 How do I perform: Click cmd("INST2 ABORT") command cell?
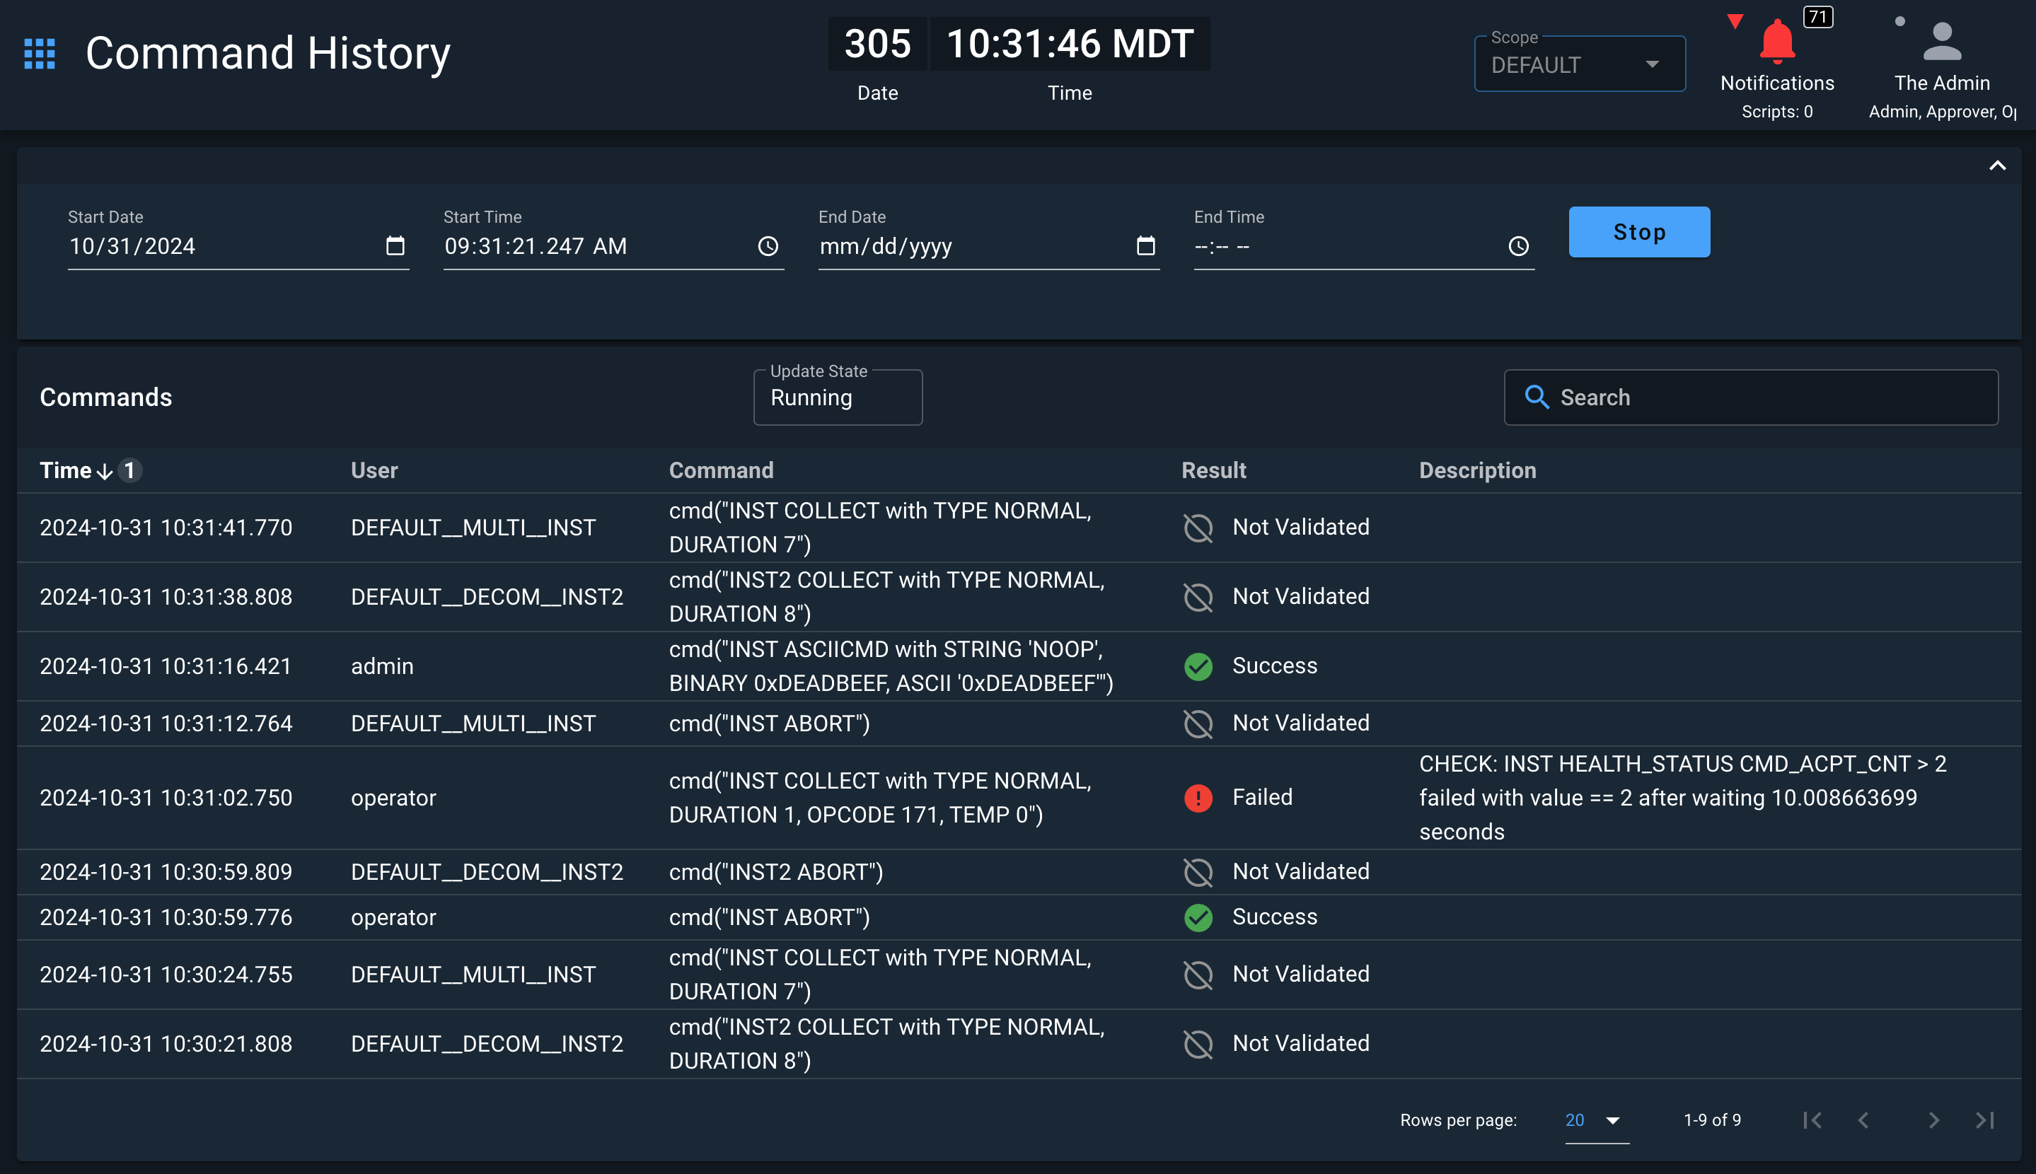coord(775,871)
